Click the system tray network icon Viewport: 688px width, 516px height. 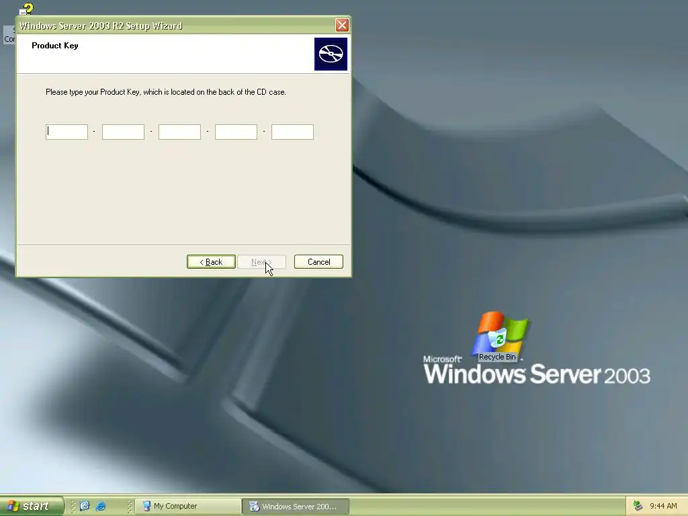638,506
